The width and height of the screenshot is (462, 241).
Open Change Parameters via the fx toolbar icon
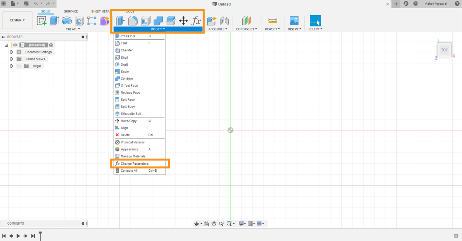[x=195, y=20]
